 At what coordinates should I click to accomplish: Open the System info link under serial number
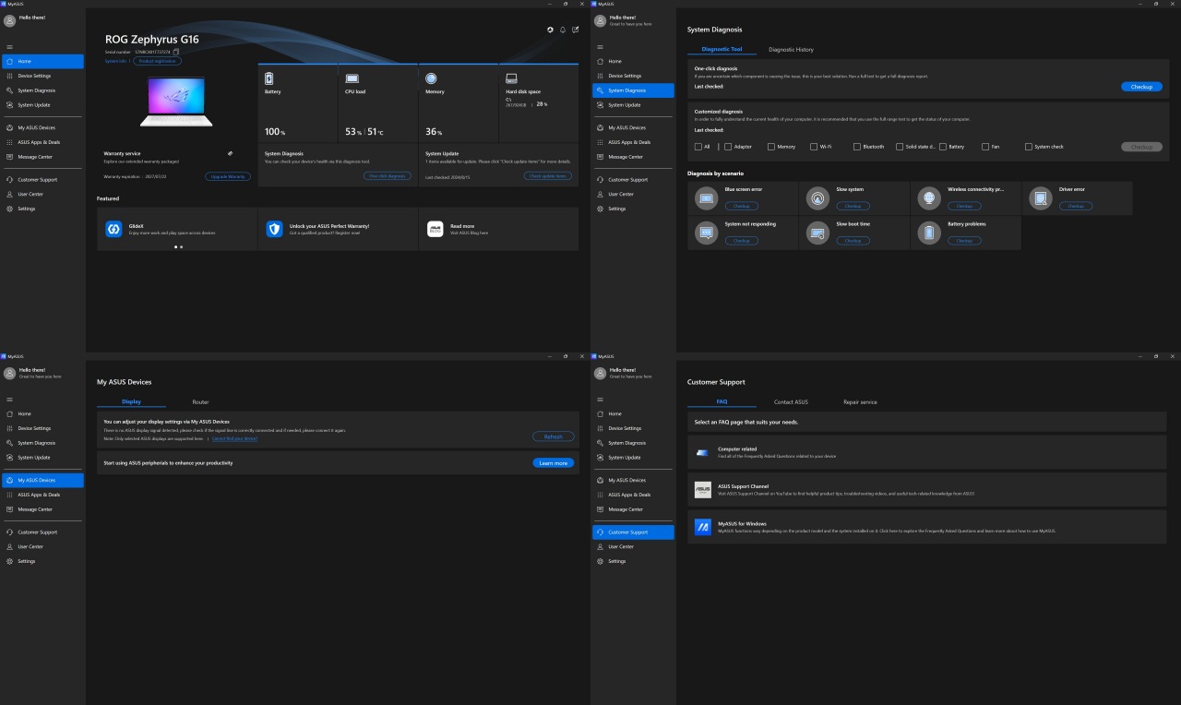[x=116, y=61]
